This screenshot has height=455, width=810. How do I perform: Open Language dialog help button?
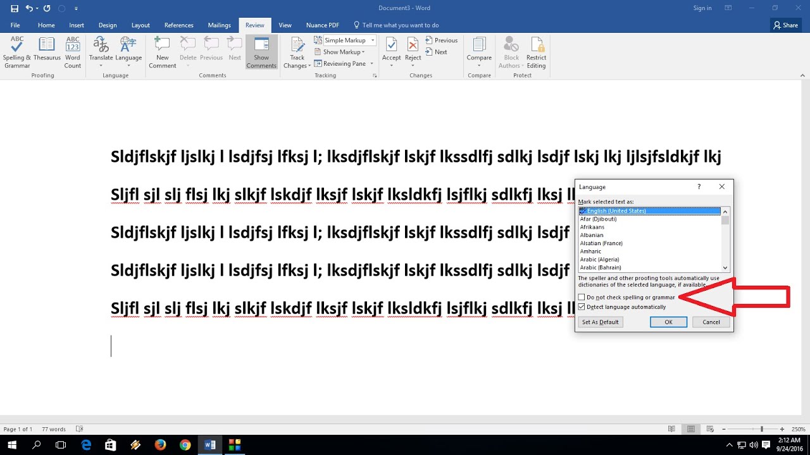pyautogui.click(x=699, y=187)
